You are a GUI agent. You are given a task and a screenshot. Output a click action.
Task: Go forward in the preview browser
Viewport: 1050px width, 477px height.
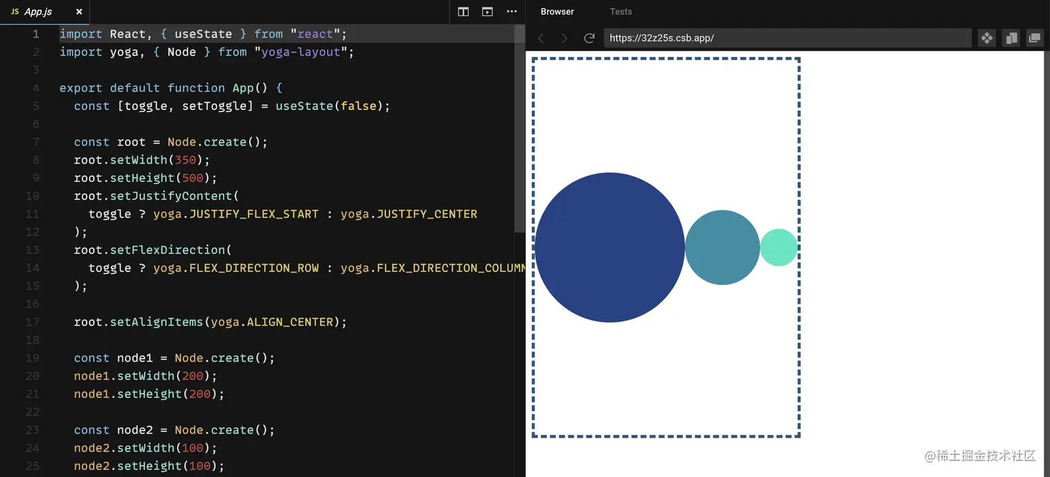[x=565, y=38]
